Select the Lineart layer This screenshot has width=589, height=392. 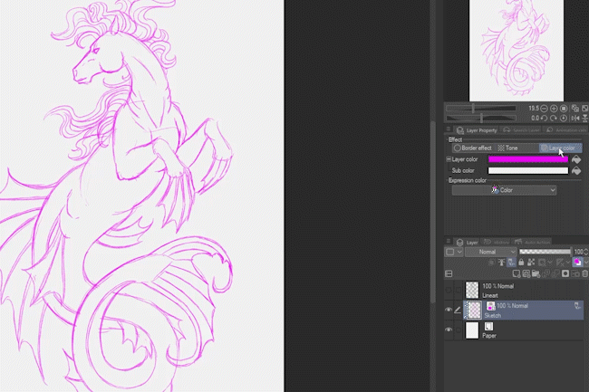pyautogui.click(x=523, y=291)
